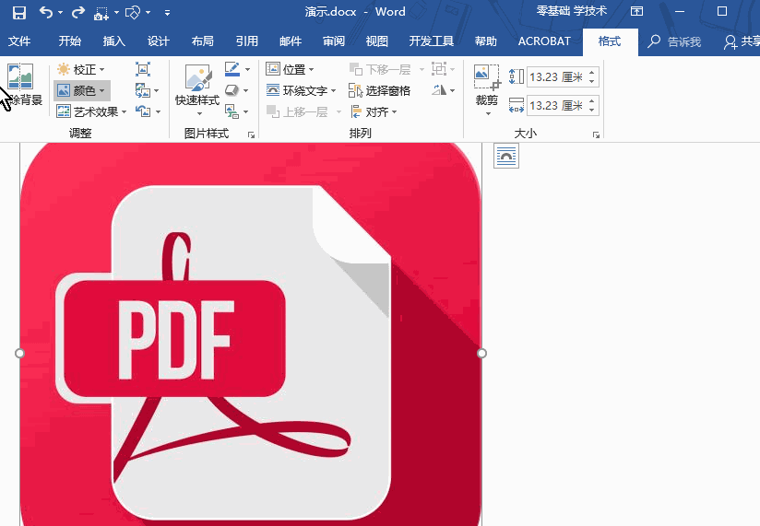This screenshot has height=526, width=760.
Task: Open the 文件 (File) menu
Action: [19, 41]
